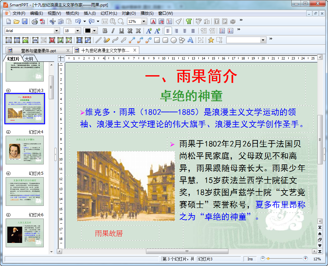328x266 pixels.
Task: Click the New document icon
Action: click(9, 21)
